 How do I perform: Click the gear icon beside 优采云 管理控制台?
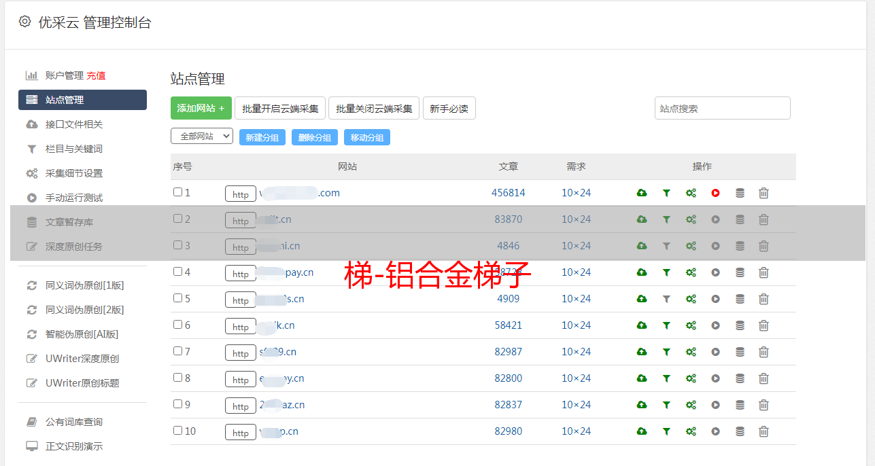pos(24,22)
